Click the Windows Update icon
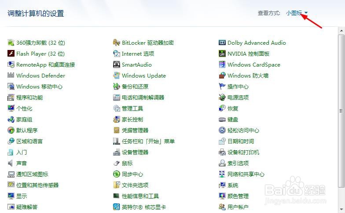 (x=116, y=75)
